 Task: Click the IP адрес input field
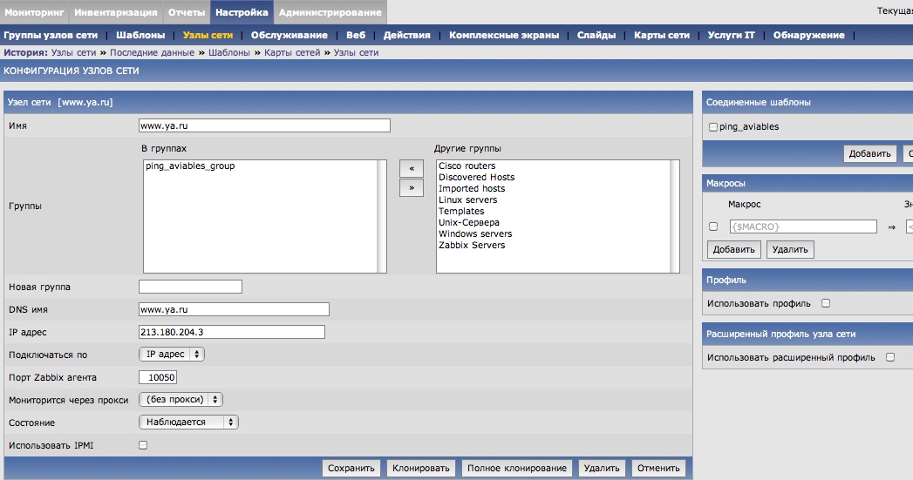click(232, 332)
